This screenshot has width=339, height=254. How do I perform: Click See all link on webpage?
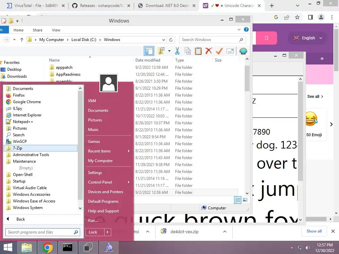(x=315, y=97)
